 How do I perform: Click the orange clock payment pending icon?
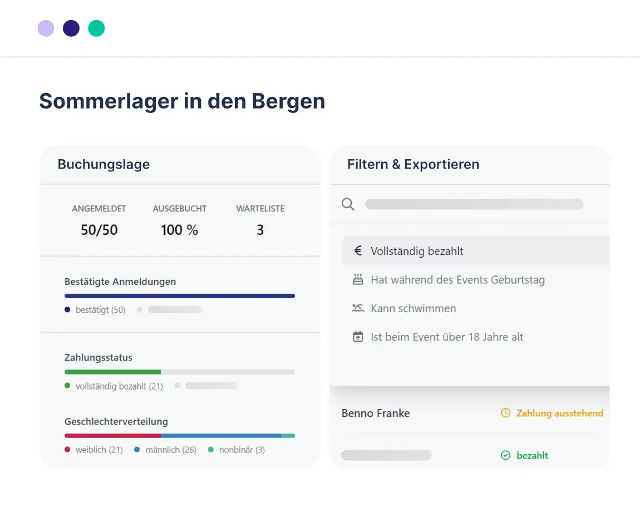click(505, 413)
